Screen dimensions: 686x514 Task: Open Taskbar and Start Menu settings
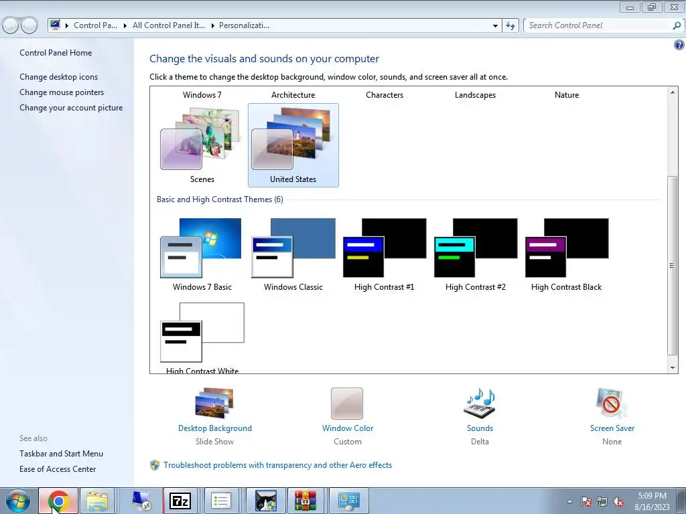pos(61,454)
